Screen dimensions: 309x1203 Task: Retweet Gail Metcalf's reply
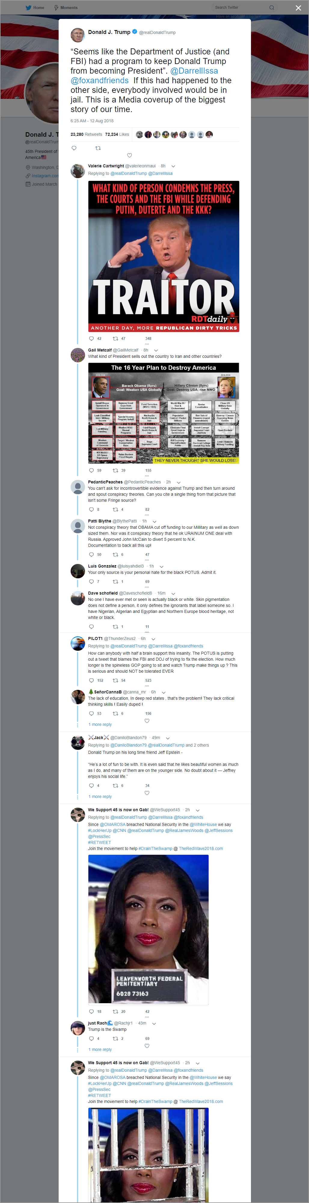115,470
